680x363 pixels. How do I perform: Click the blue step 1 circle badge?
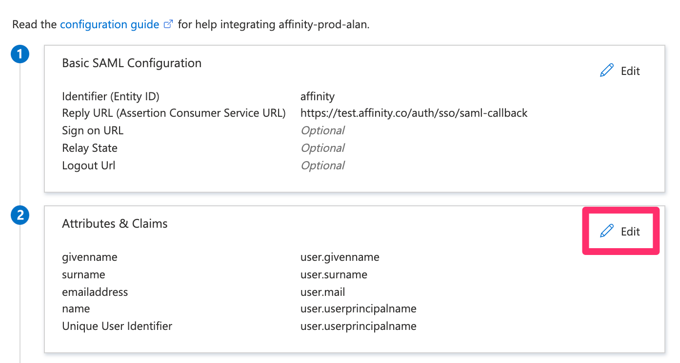click(20, 54)
